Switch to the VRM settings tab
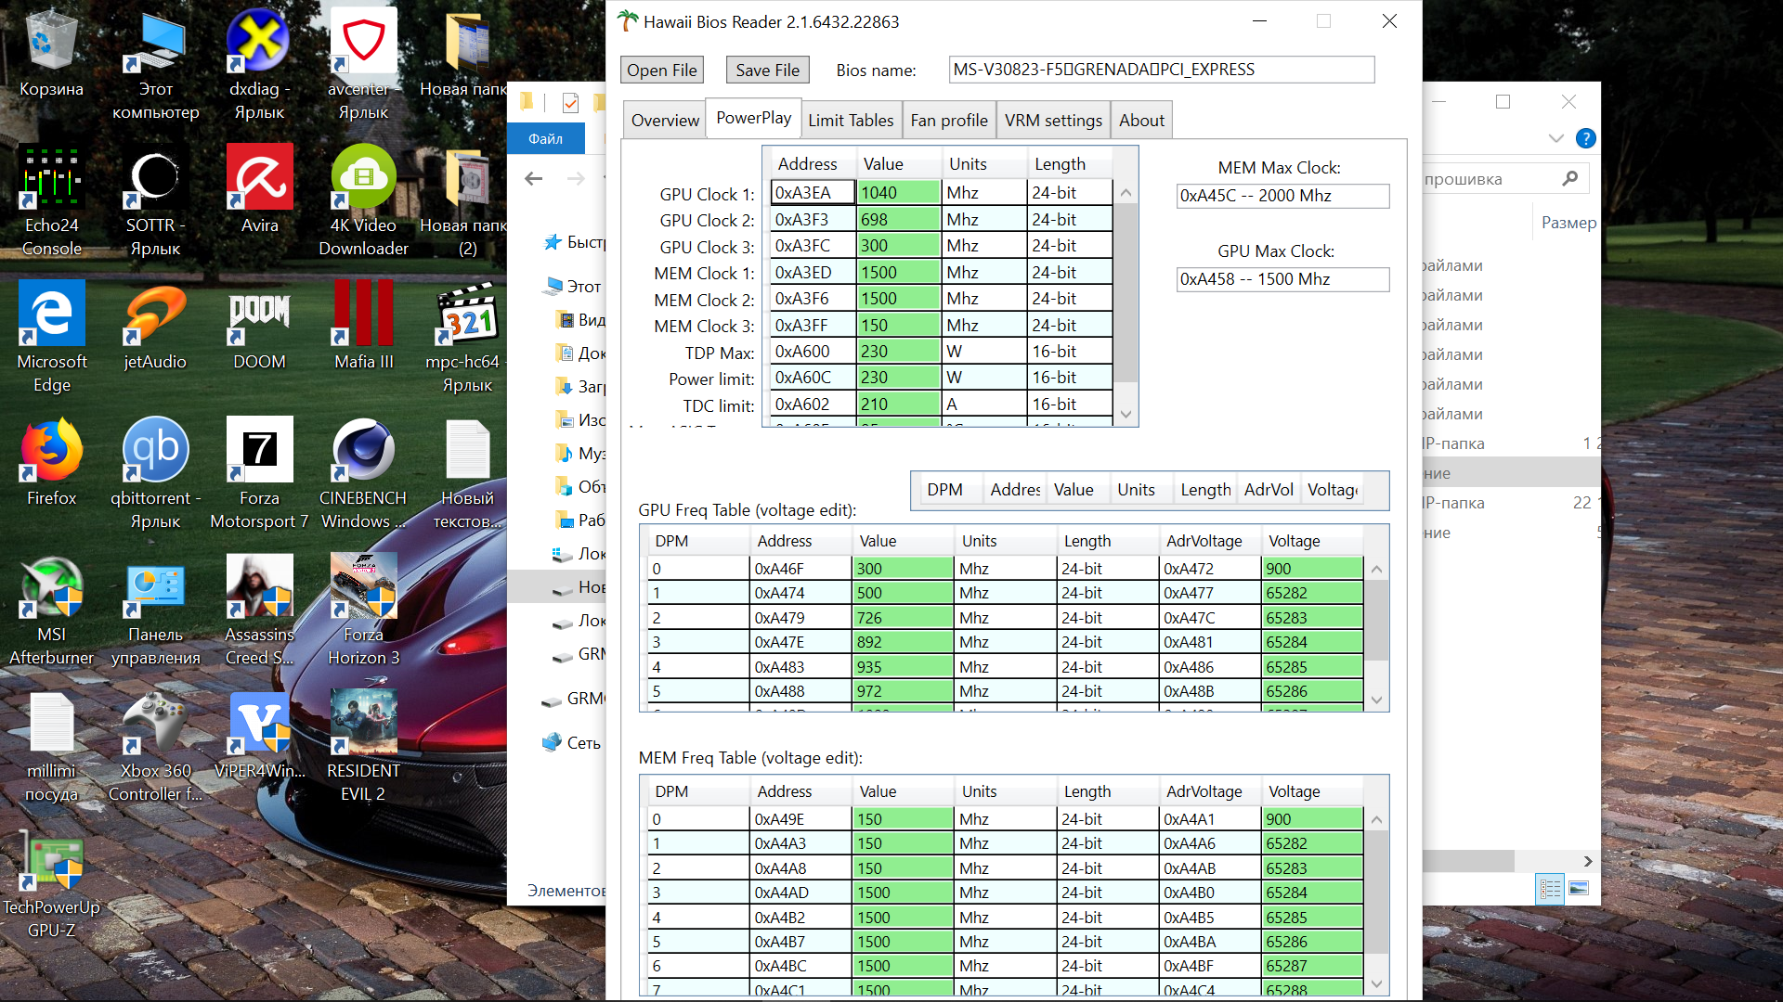 [x=1053, y=121]
